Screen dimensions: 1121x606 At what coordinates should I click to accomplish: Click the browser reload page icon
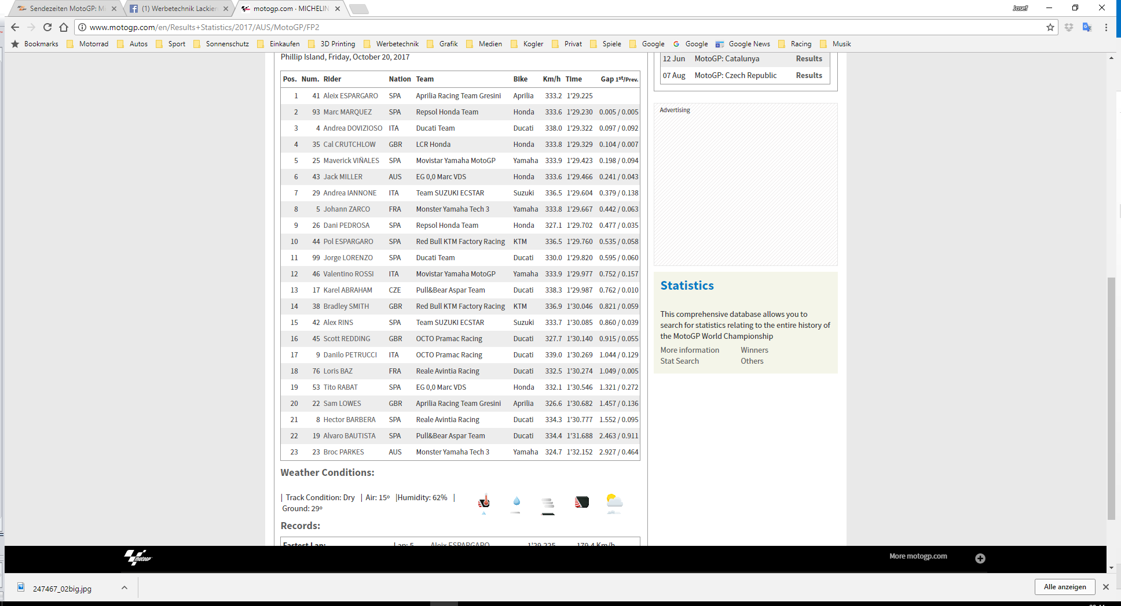(x=47, y=27)
